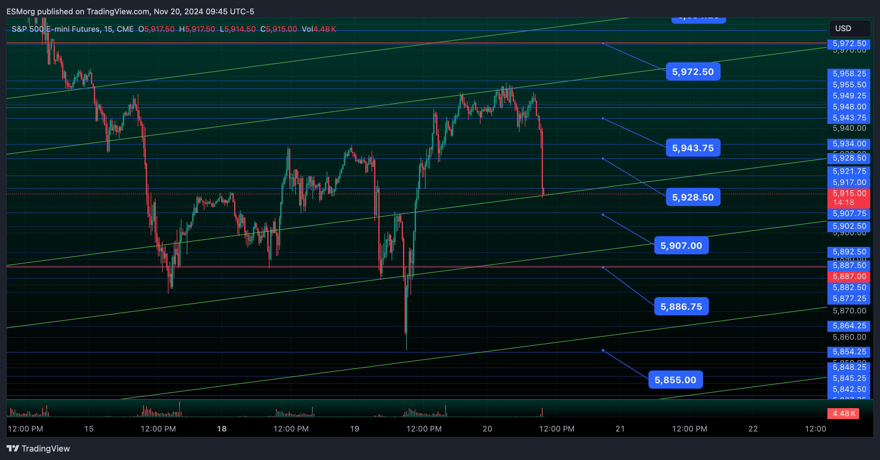Click the 5,848.25 price axis tag
The width and height of the screenshot is (880, 460).
click(849, 367)
